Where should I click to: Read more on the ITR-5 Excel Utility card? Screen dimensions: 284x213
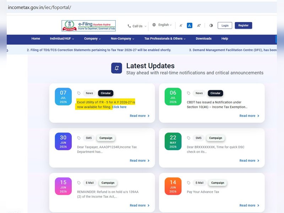pyautogui.click(x=140, y=116)
